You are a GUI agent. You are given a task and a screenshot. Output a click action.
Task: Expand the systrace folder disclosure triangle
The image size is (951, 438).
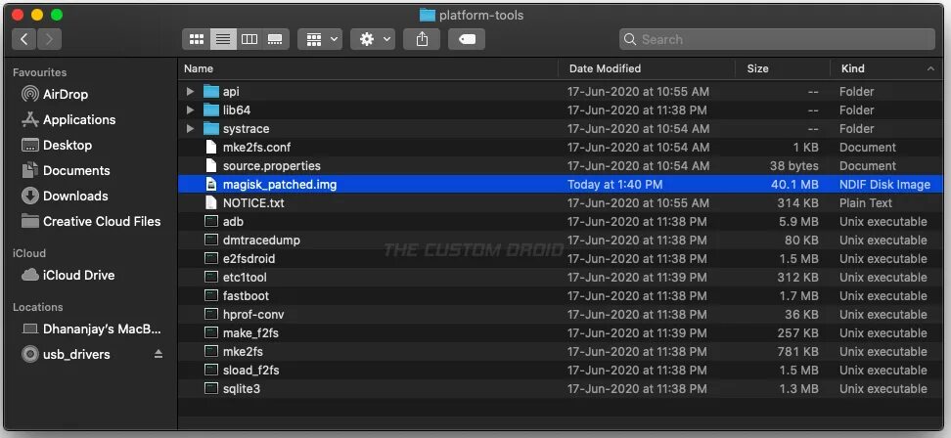click(190, 129)
